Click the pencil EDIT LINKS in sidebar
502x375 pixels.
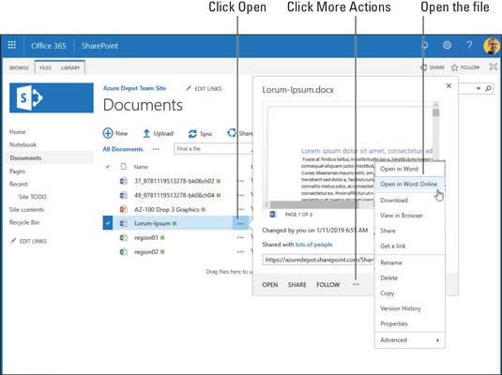coord(28,241)
